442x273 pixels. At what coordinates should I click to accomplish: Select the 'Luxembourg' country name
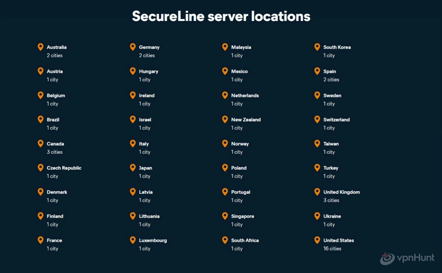point(153,241)
